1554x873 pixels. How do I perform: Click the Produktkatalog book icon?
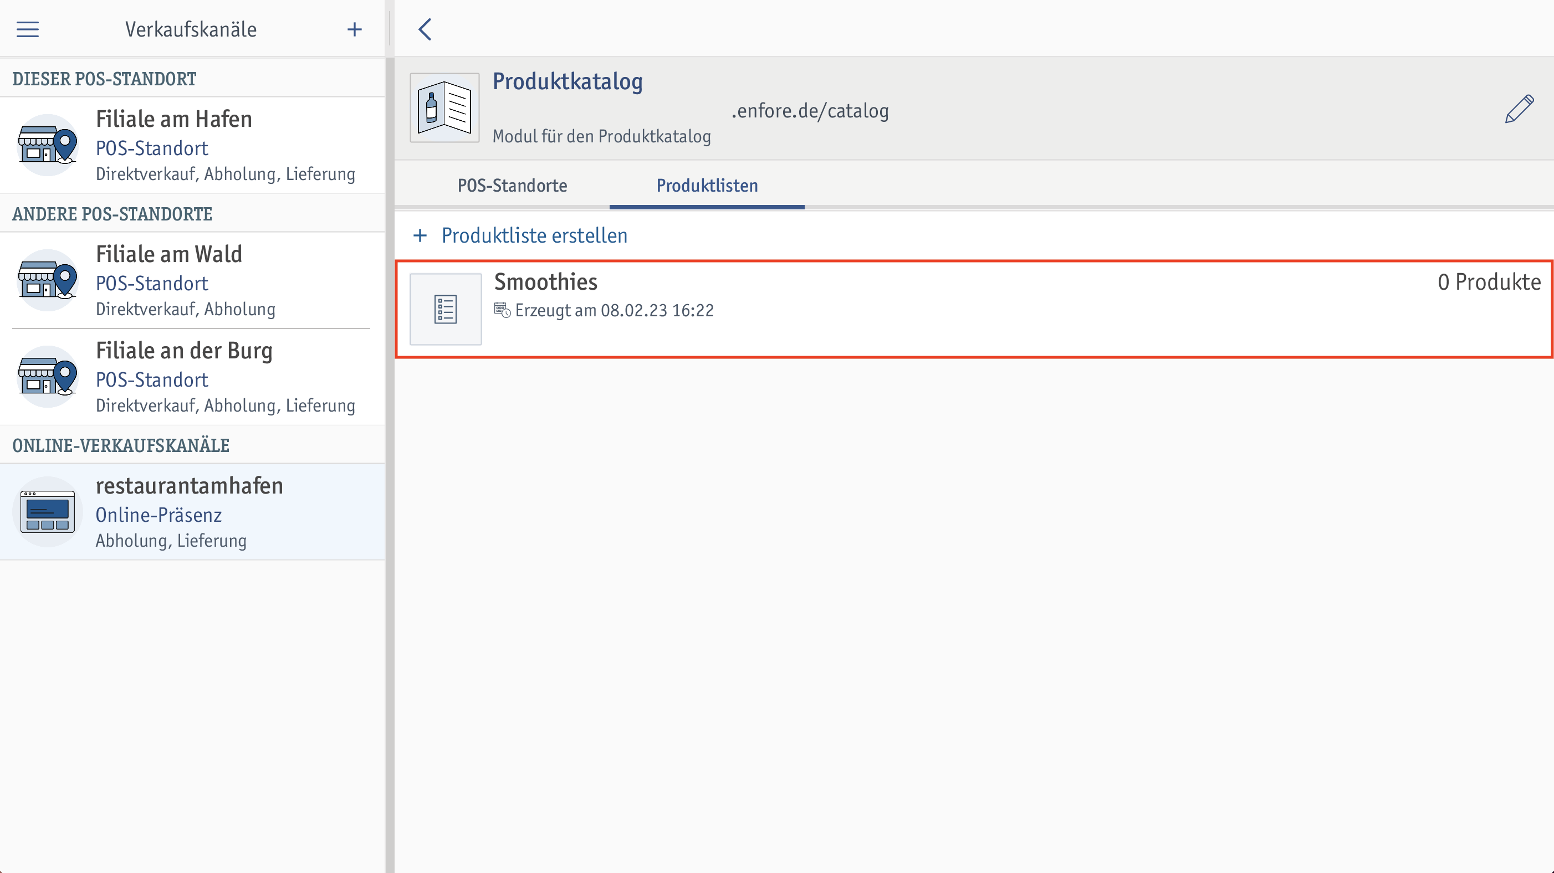pos(444,108)
